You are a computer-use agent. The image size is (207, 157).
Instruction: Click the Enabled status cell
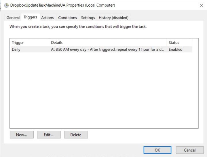coord(176,50)
